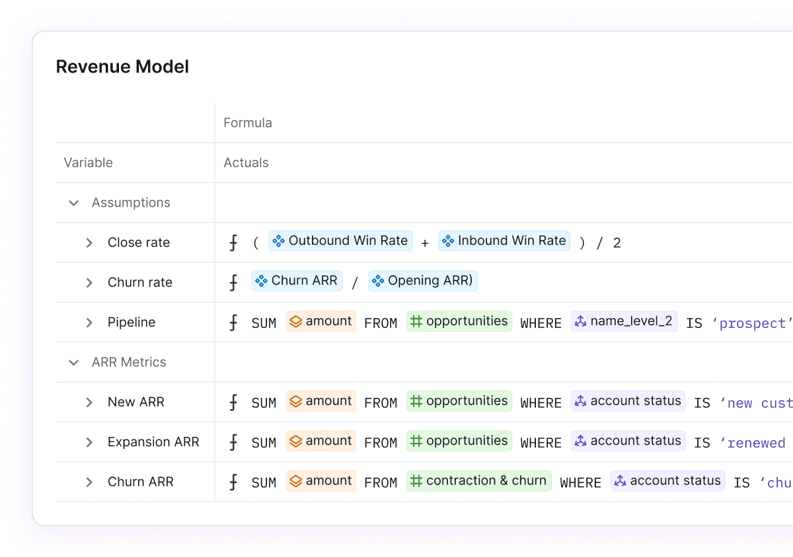
Task: Click the hierarchy icon on account status in Churn ARR
Action: (621, 480)
